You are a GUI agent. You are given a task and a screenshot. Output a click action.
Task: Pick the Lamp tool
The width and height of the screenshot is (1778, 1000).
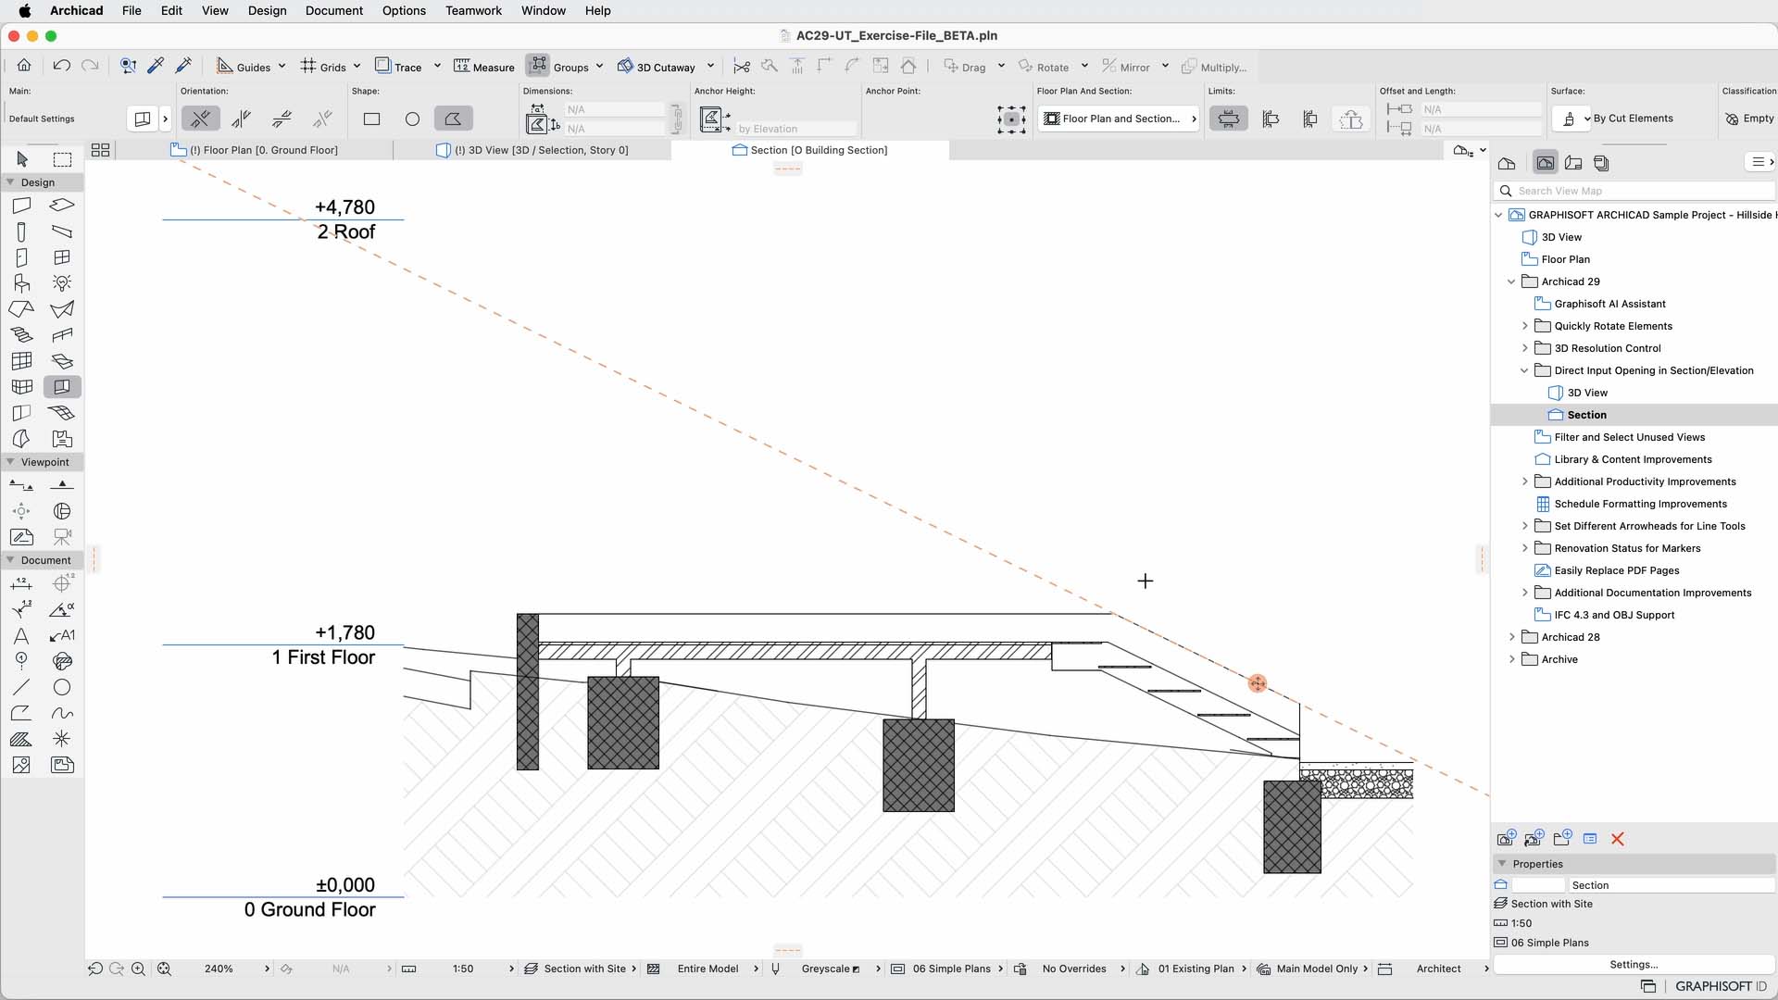point(62,283)
